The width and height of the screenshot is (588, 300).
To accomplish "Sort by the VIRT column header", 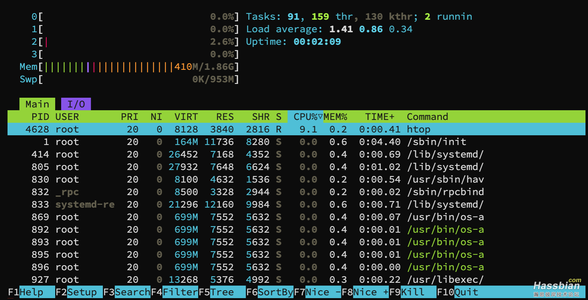I will pyautogui.click(x=186, y=116).
